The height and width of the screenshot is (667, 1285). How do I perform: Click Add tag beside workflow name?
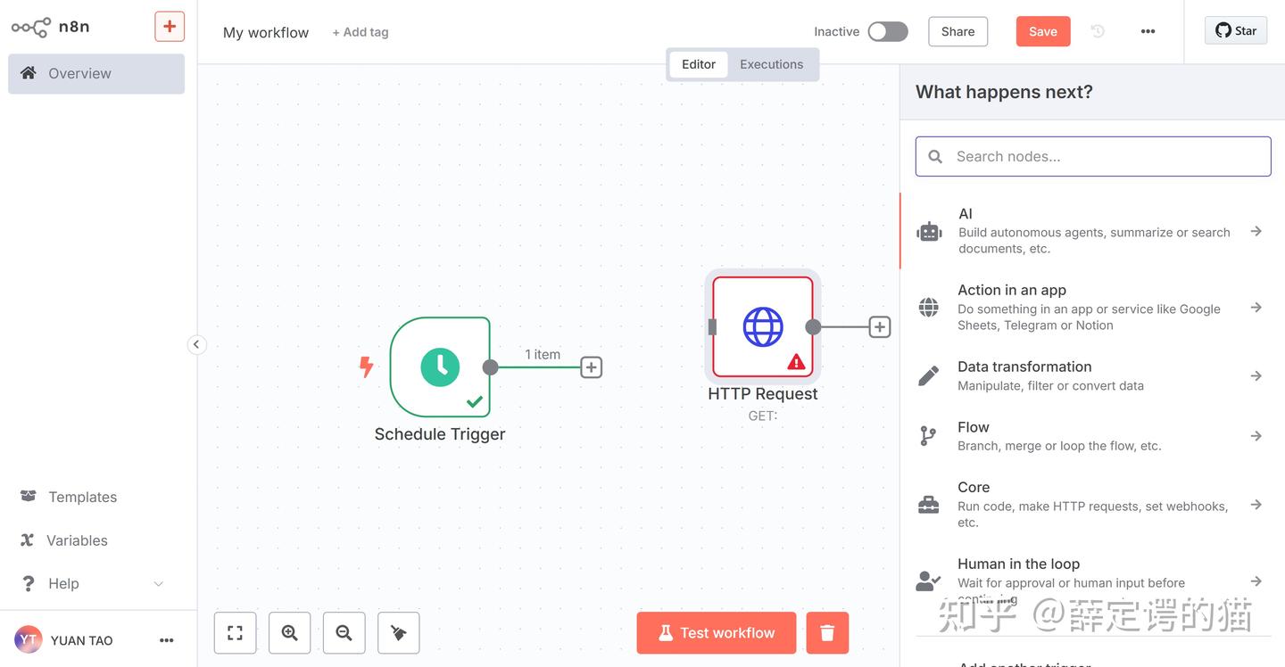pyautogui.click(x=361, y=32)
